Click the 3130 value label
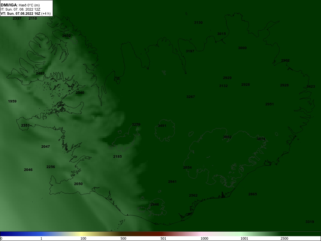 [x=198, y=22]
